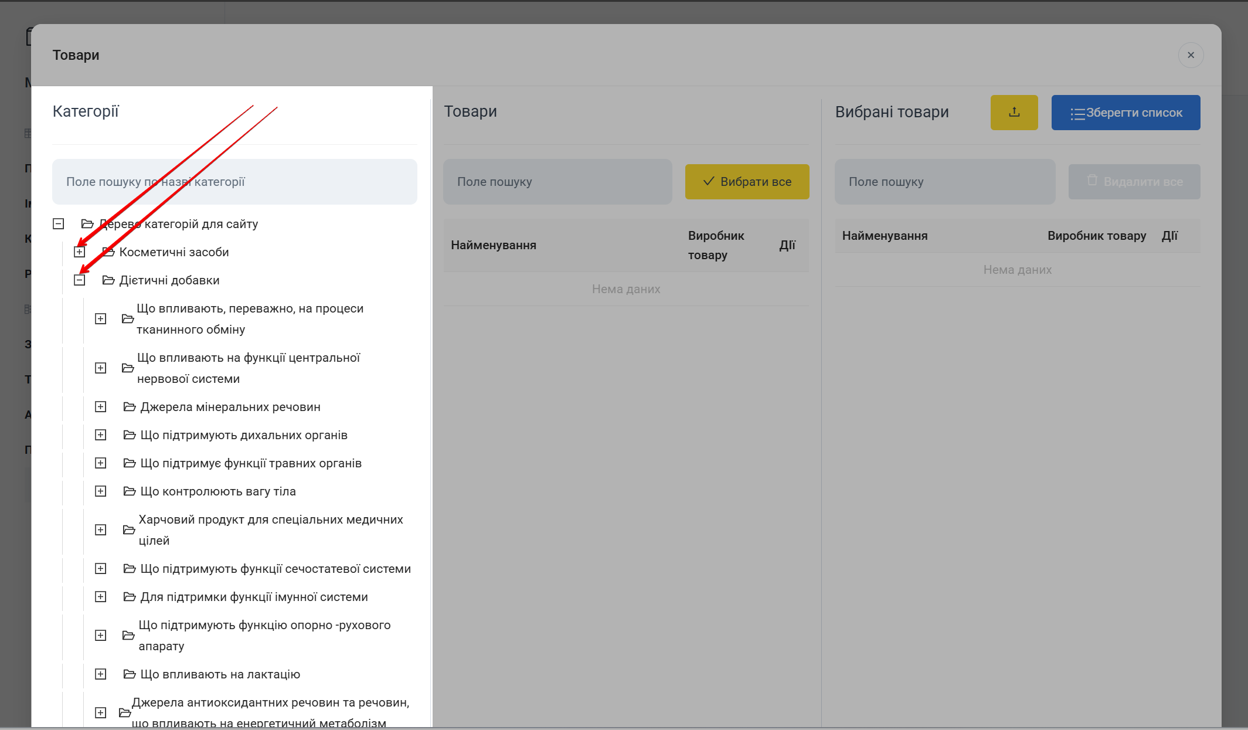The image size is (1248, 730).
Task: Click folder icon of Дерево категорій для сайту
Action: point(87,224)
